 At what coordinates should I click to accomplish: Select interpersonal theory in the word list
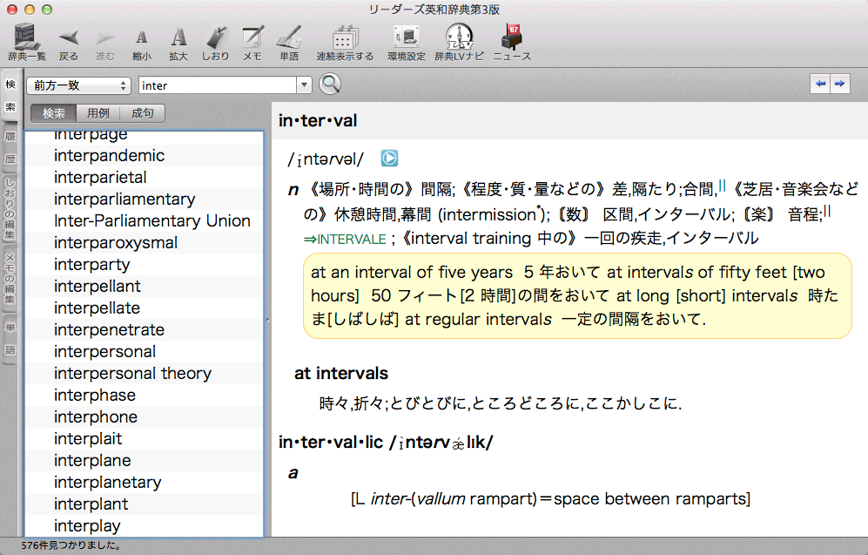tap(132, 374)
